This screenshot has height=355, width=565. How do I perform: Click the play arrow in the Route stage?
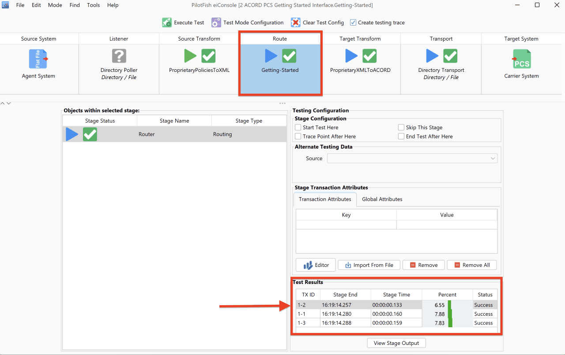[x=271, y=56]
